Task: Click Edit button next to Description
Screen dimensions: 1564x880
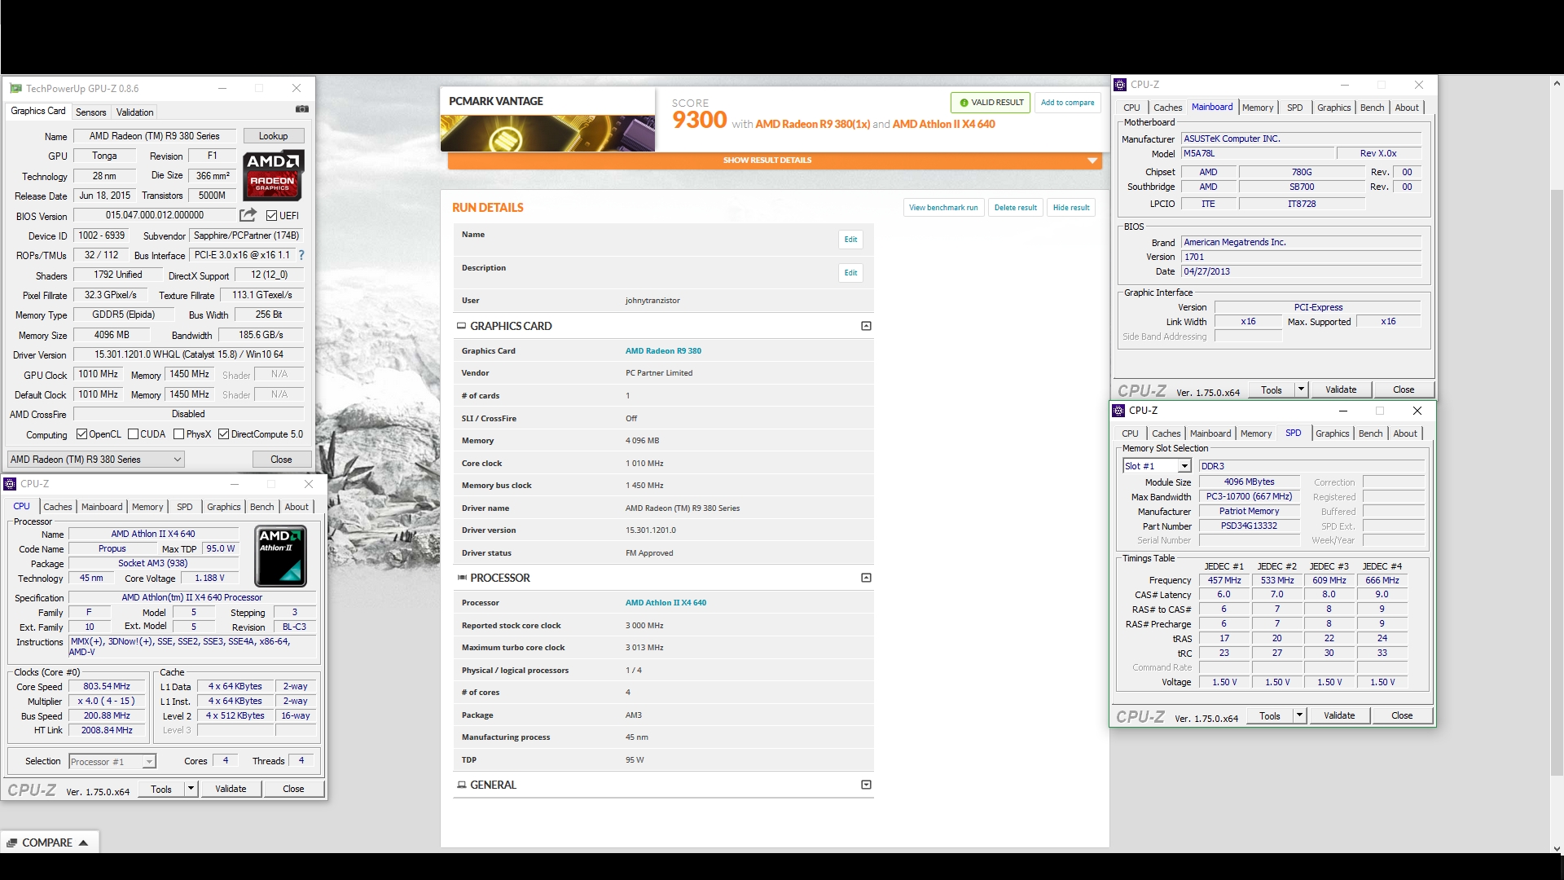Action: pos(850,273)
